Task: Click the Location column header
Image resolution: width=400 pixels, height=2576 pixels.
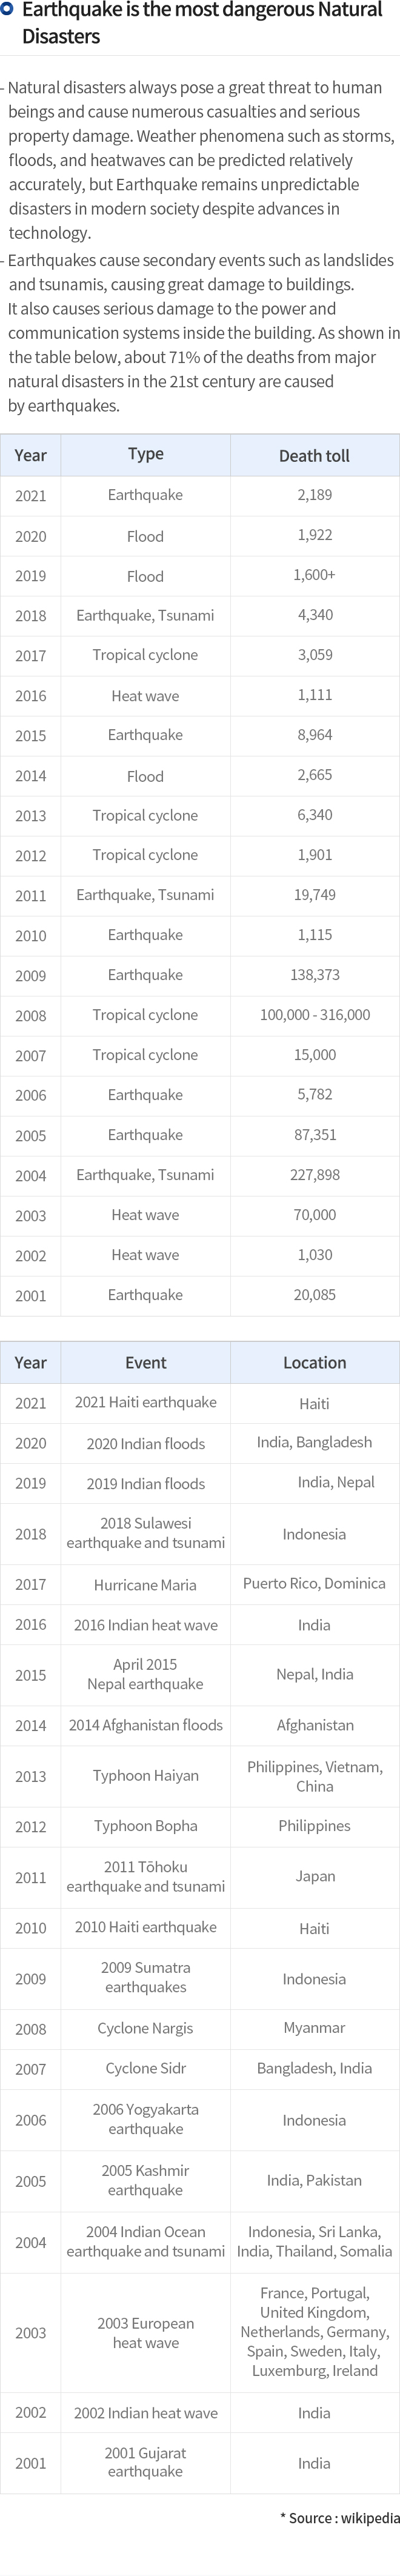Action: (314, 1362)
